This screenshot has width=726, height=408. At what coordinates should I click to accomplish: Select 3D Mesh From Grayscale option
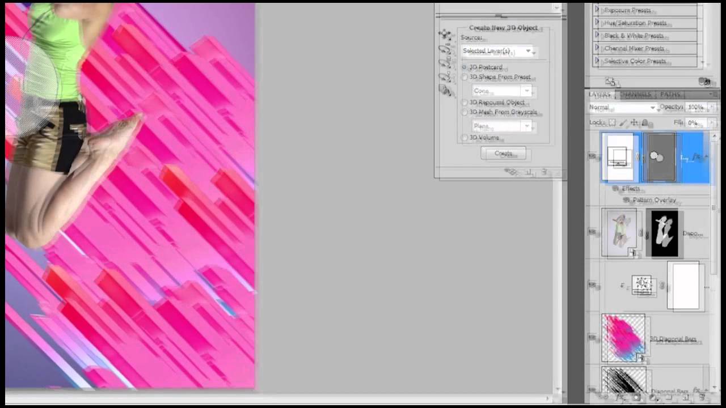pyautogui.click(x=465, y=113)
